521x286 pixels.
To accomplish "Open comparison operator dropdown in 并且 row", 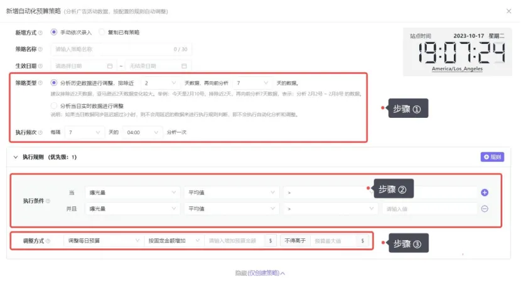I will pyautogui.click(x=330, y=209).
